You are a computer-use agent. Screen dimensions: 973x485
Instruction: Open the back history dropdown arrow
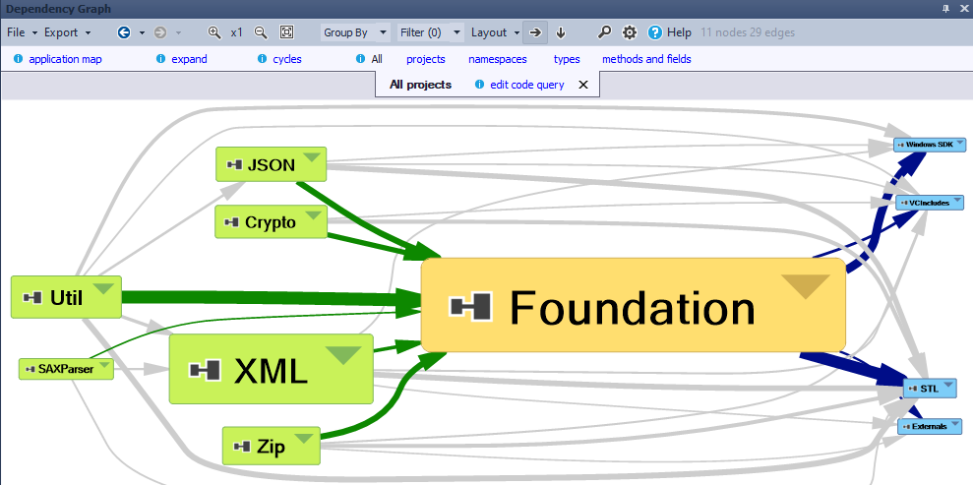[142, 32]
